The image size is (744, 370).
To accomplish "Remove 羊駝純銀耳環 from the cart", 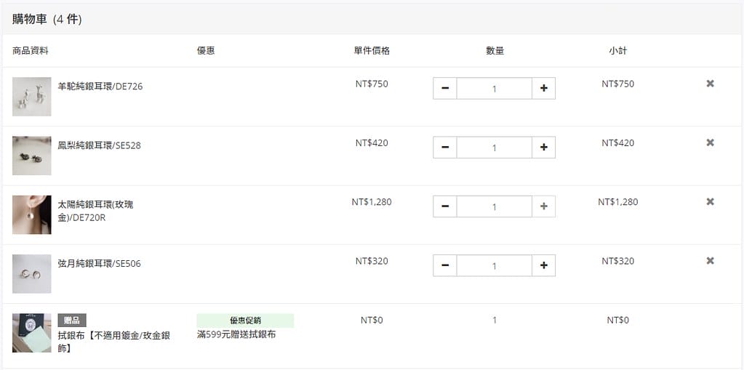I will pos(710,84).
